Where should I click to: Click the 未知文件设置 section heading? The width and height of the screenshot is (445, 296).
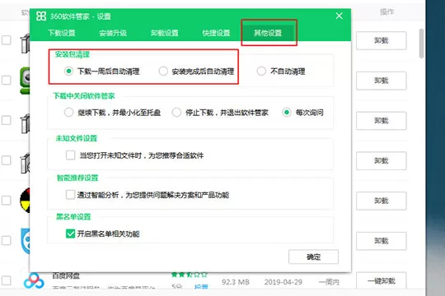point(77,138)
